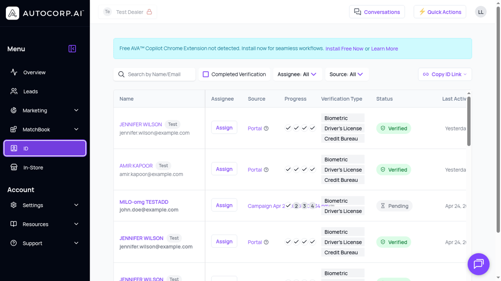The image size is (501, 281).
Task: Expand the MatchBook menu chevron
Action: pos(76,130)
